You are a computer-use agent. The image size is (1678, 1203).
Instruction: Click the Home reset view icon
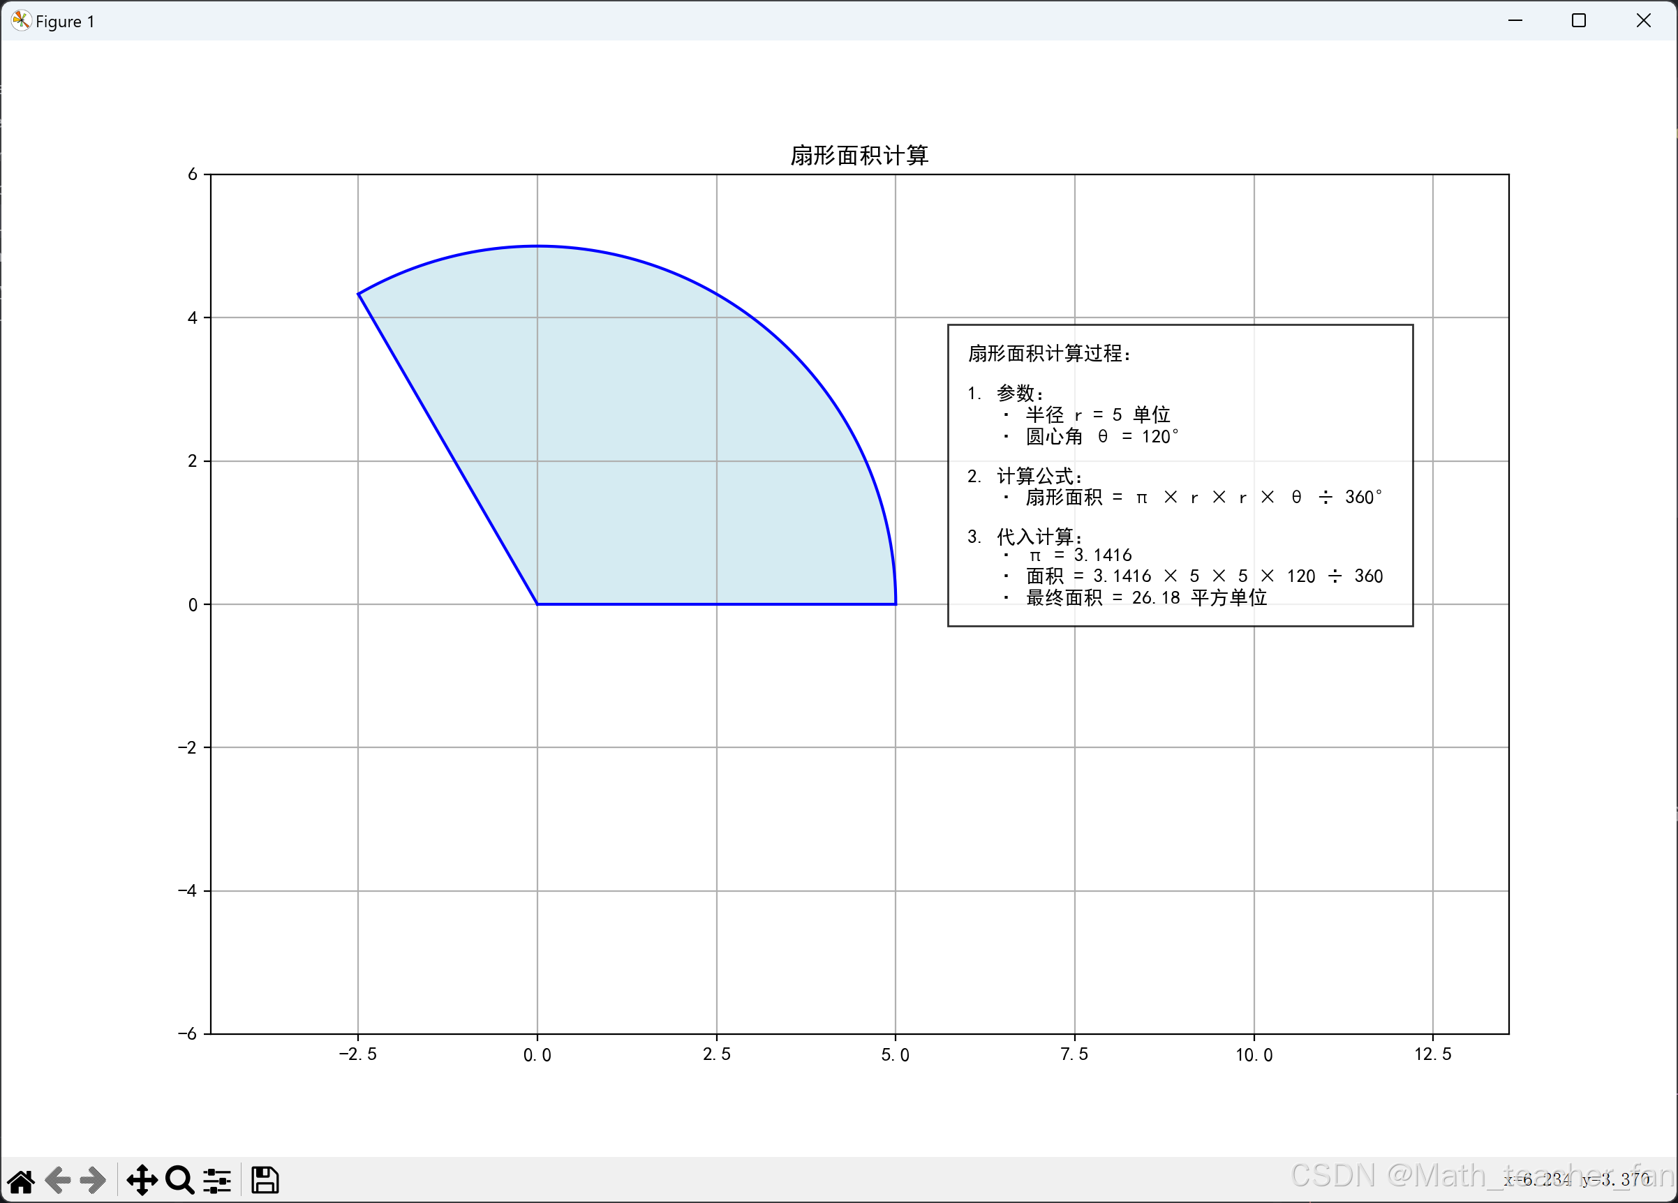(21, 1181)
